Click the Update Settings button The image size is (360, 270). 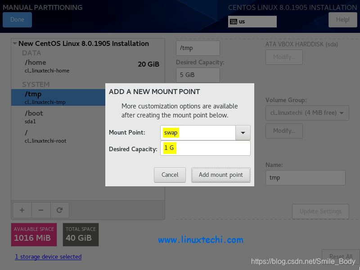click(320, 211)
